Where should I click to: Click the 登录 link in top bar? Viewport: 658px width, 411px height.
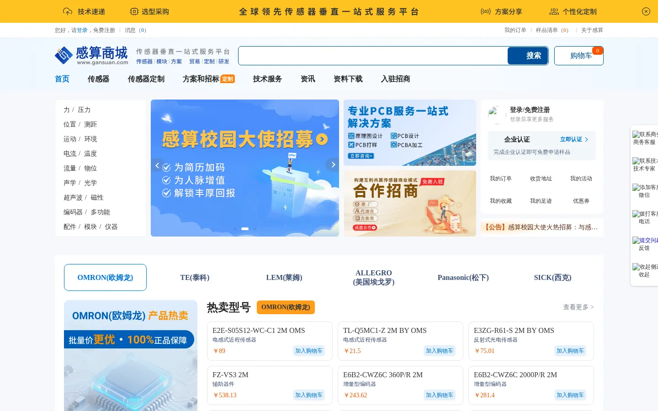coord(82,30)
